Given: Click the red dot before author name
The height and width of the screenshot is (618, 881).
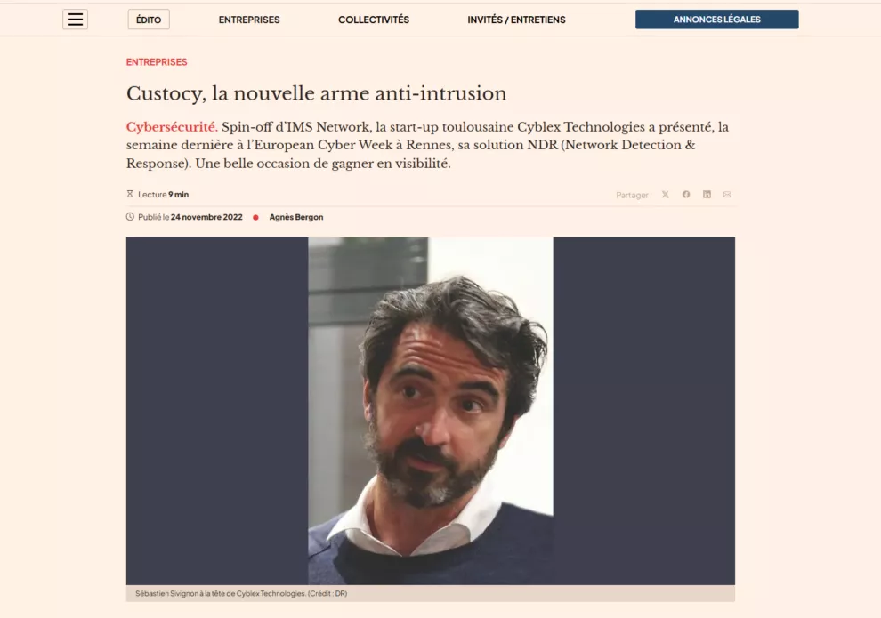Looking at the screenshot, I should 255,217.
